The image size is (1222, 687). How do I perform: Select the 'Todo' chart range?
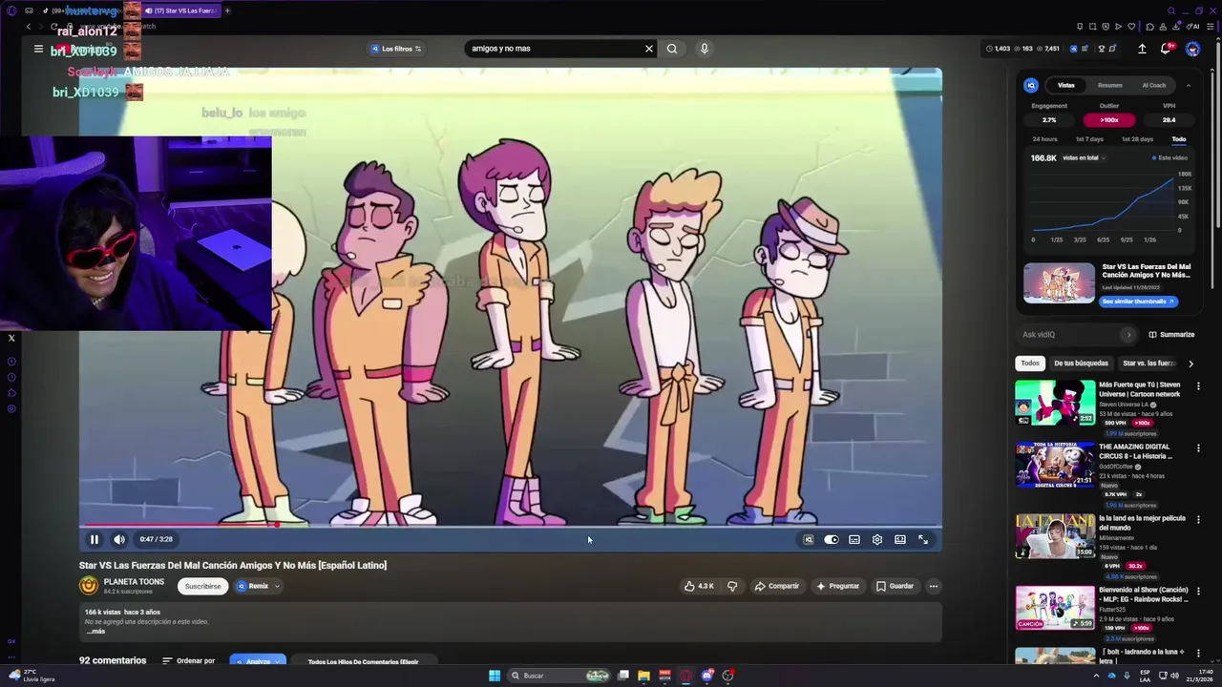pyautogui.click(x=1179, y=139)
